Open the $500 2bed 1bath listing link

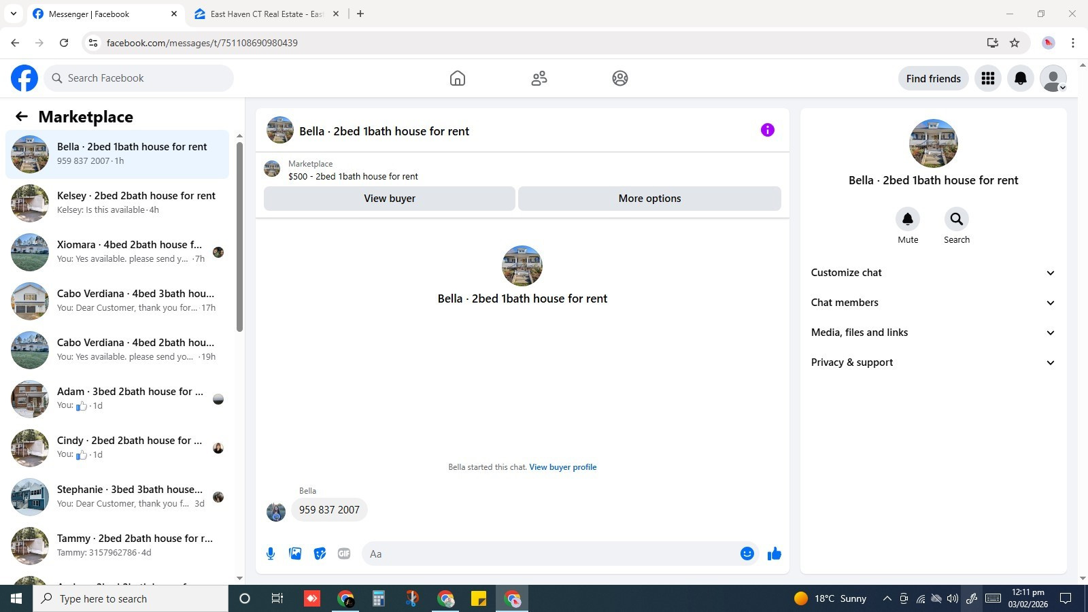coord(353,176)
